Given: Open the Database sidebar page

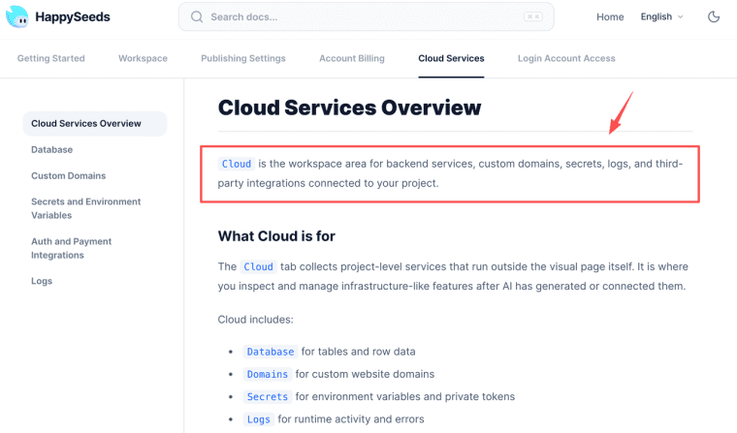Looking at the screenshot, I should pos(51,150).
